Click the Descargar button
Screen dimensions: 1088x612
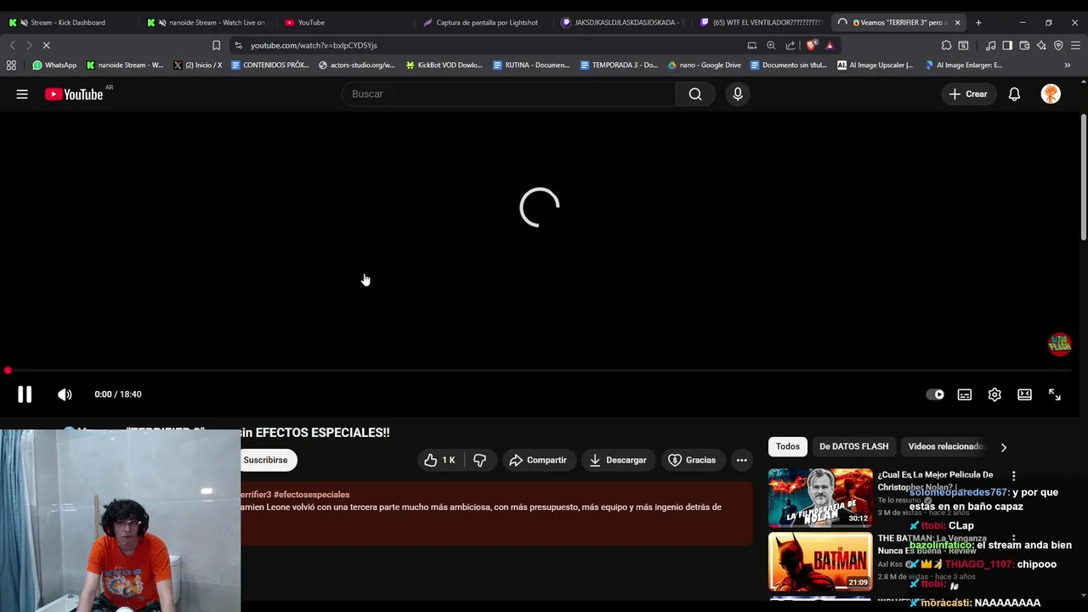[x=618, y=460]
